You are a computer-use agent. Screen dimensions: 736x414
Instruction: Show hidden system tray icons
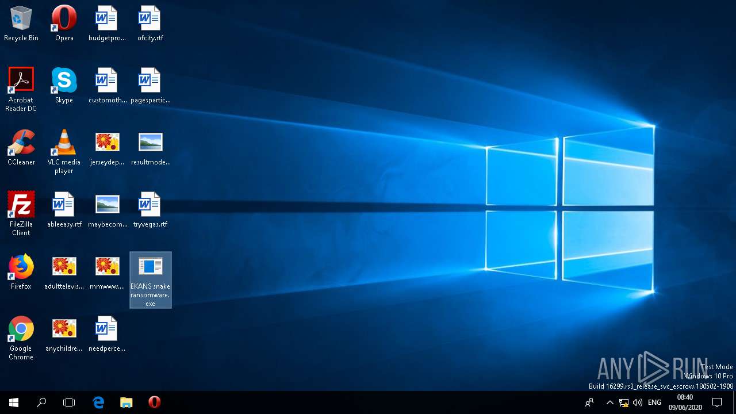[610, 402]
